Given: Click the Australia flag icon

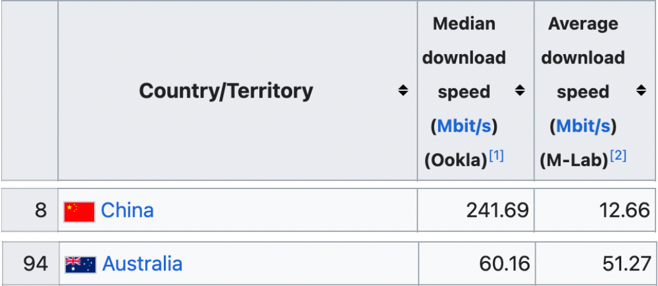Looking at the screenshot, I should click(x=80, y=265).
